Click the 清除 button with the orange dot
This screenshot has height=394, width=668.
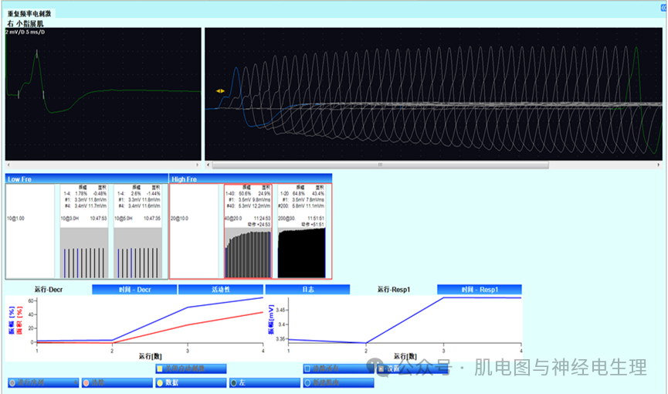tap(117, 382)
